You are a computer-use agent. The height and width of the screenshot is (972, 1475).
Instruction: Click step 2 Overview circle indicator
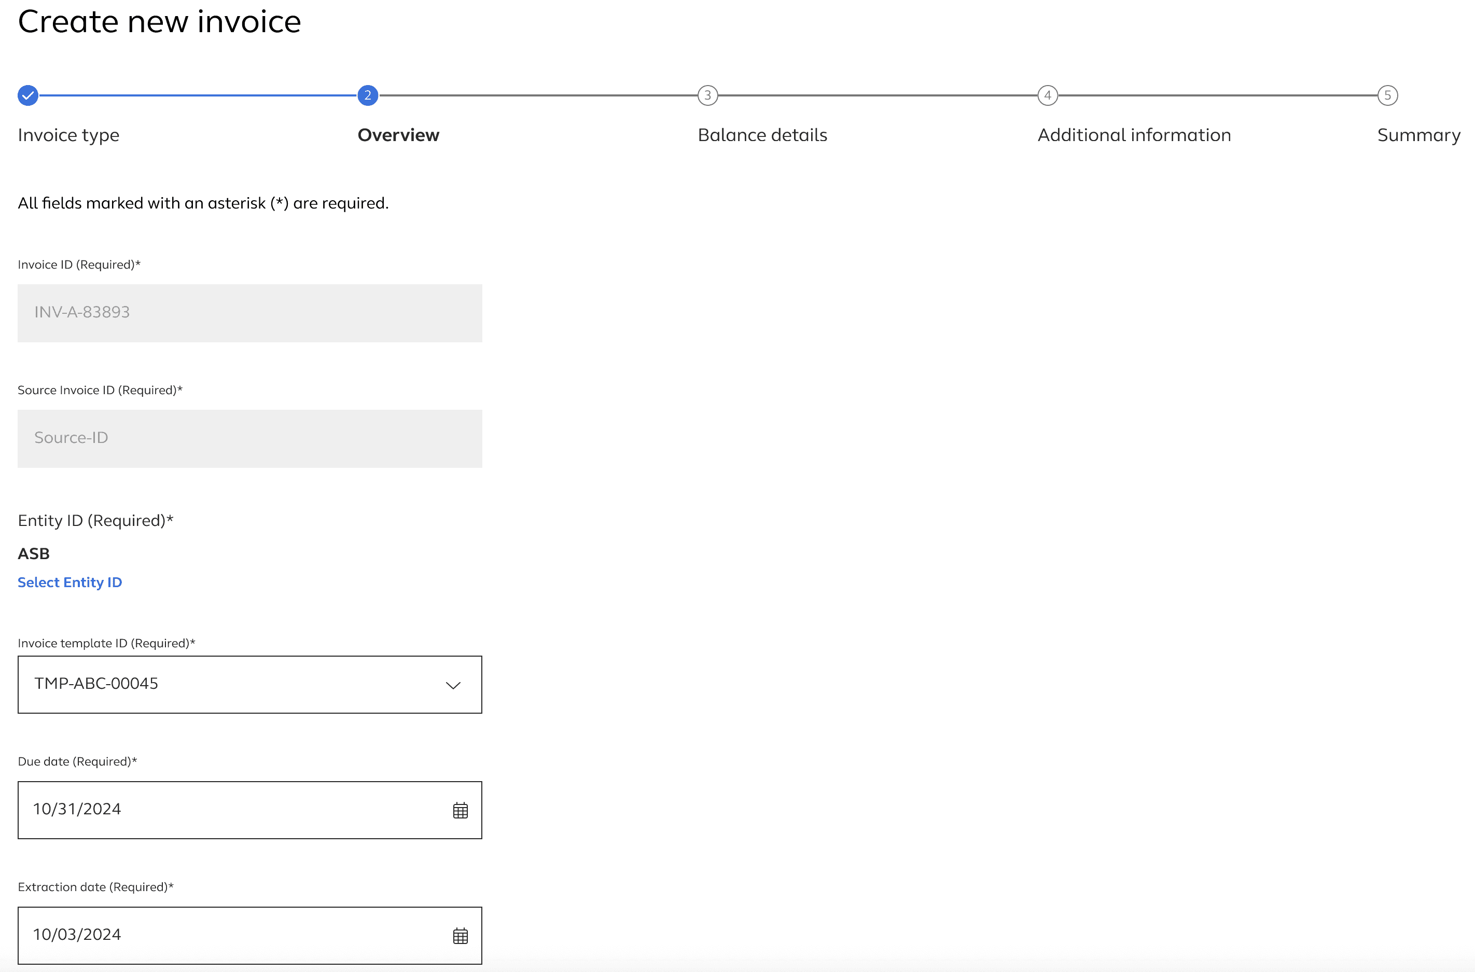coord(368,95)
